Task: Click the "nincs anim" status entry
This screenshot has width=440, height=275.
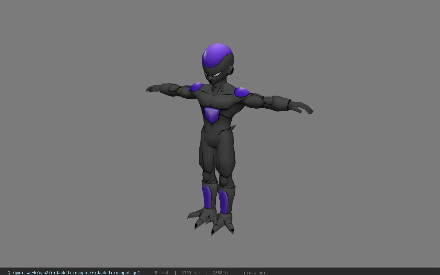Action: coord(256,273)
